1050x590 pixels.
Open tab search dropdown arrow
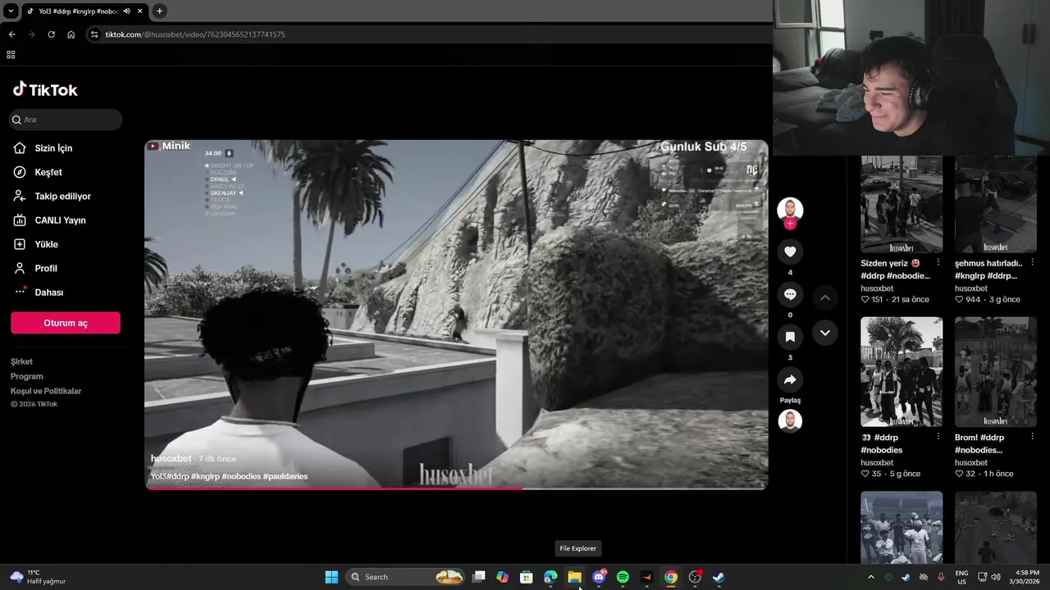click(x=11, y=11)
